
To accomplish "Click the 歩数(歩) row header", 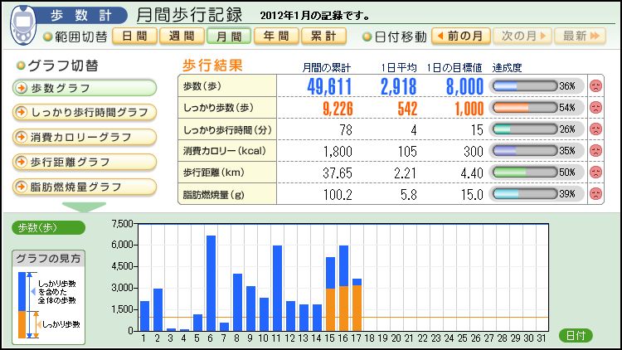I will coord(227,85).
